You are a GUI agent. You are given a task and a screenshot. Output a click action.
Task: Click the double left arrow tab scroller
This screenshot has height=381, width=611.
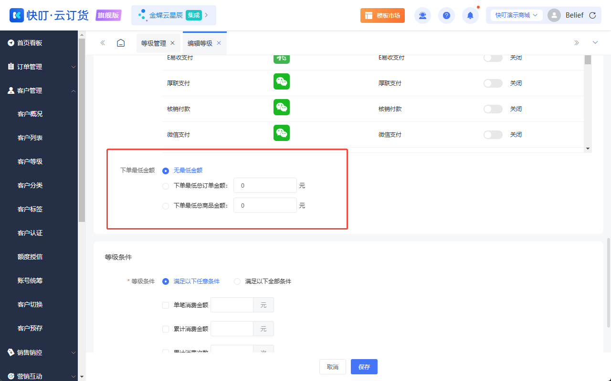103,43
